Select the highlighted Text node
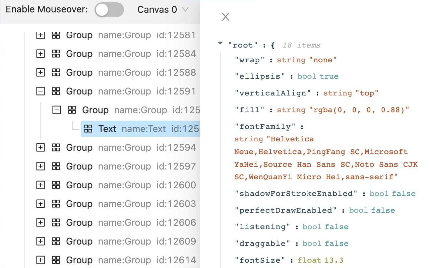 pos(107,129)
